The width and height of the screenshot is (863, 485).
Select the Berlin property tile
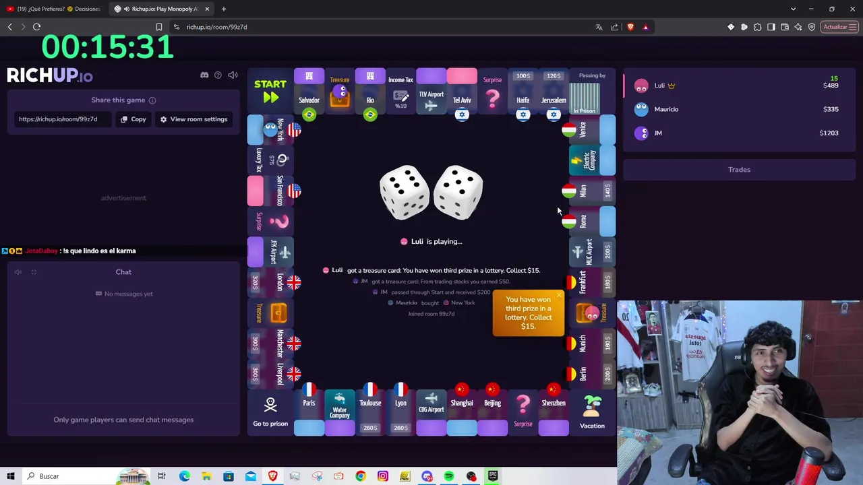tap(592, 374)
